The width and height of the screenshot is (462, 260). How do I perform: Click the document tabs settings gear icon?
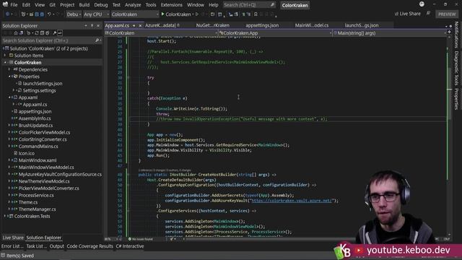(450, 26)
